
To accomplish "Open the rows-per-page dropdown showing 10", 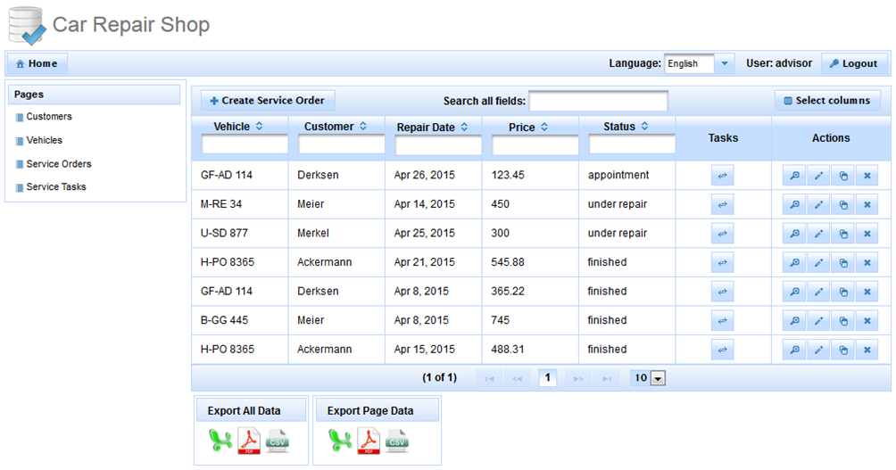I will tap(658, 378).
